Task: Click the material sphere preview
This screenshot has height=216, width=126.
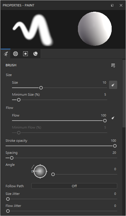Action: pos(95,29)
